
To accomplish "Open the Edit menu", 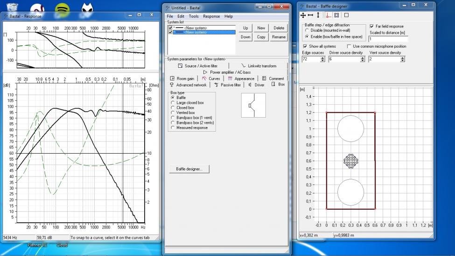I will (x=181, y=16).
